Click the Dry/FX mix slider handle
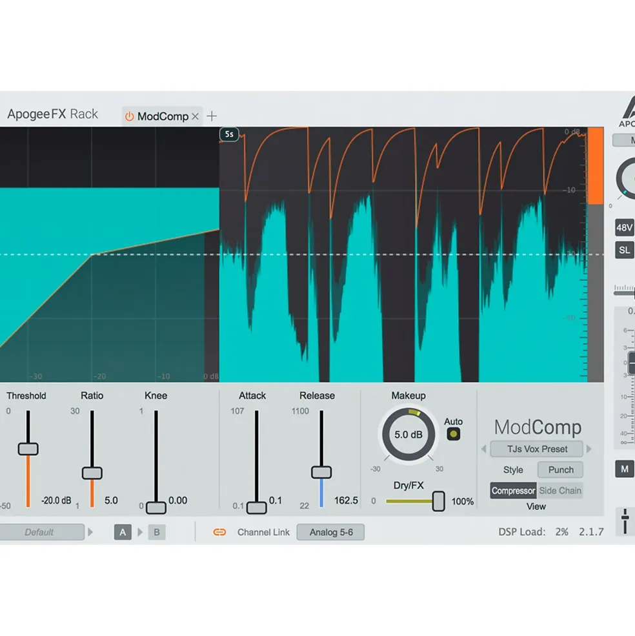This screenshot has height=636, width=635. (x=438, y=501)
